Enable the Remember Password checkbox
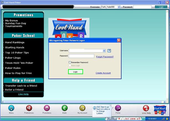The width and height of the screenshot is (170, 121). [x=70, y=62]
